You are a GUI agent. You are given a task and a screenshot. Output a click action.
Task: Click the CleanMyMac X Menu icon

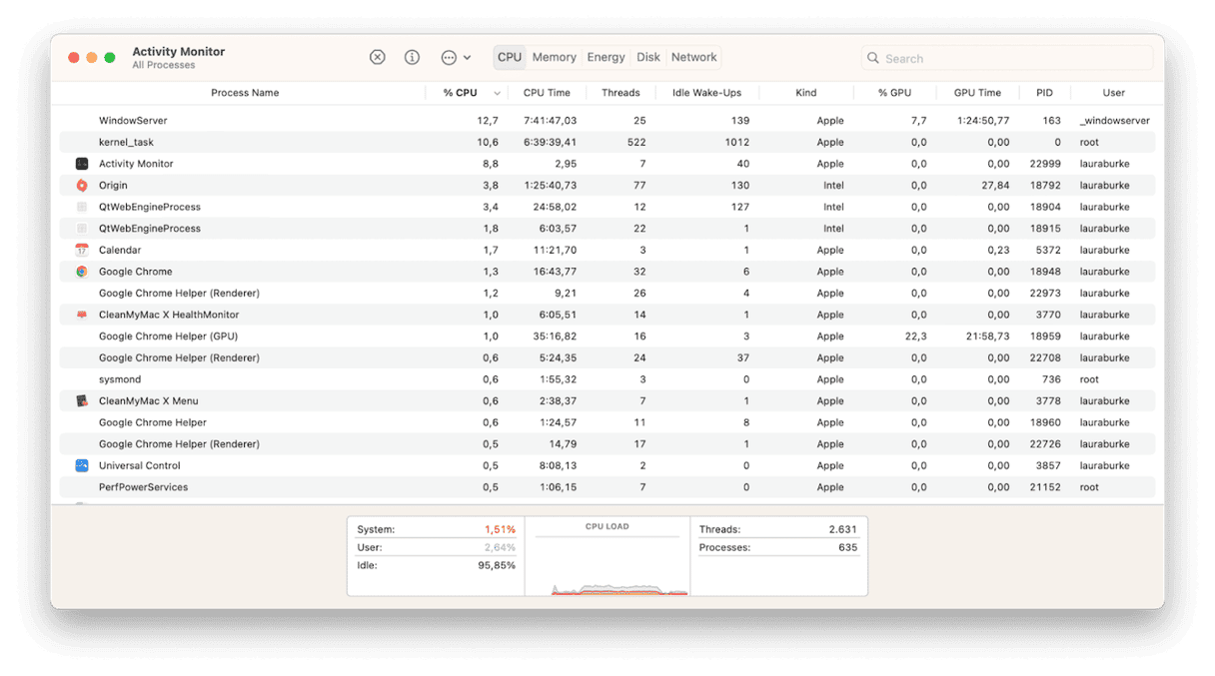click(x=81, y=400)
